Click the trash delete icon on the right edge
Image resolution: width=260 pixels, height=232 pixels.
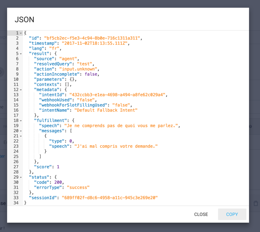256,203
